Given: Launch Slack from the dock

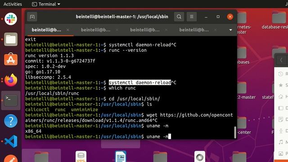Looking at the screenshot, I should (x=11, y=19).
